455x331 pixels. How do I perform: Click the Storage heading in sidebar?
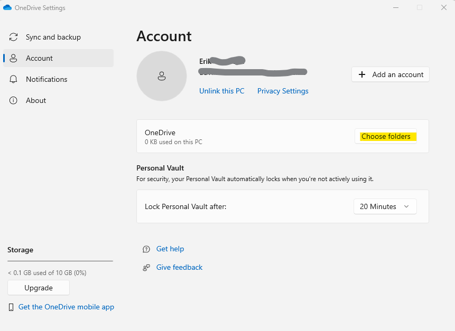click(20, 250)
